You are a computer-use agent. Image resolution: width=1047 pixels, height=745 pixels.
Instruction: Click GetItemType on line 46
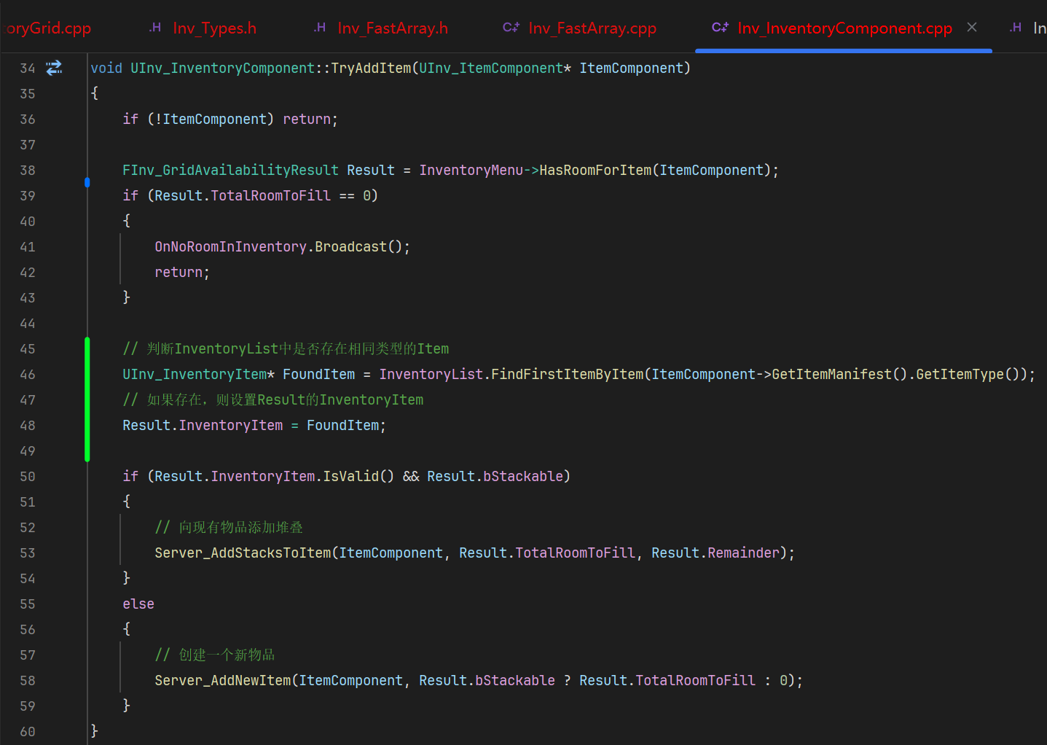tap(960, 374)
